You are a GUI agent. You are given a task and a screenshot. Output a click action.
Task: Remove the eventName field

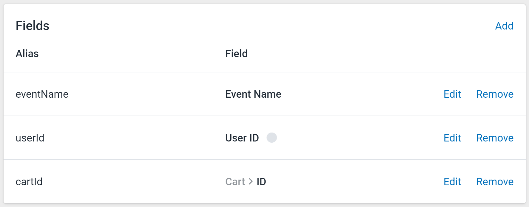495,94
